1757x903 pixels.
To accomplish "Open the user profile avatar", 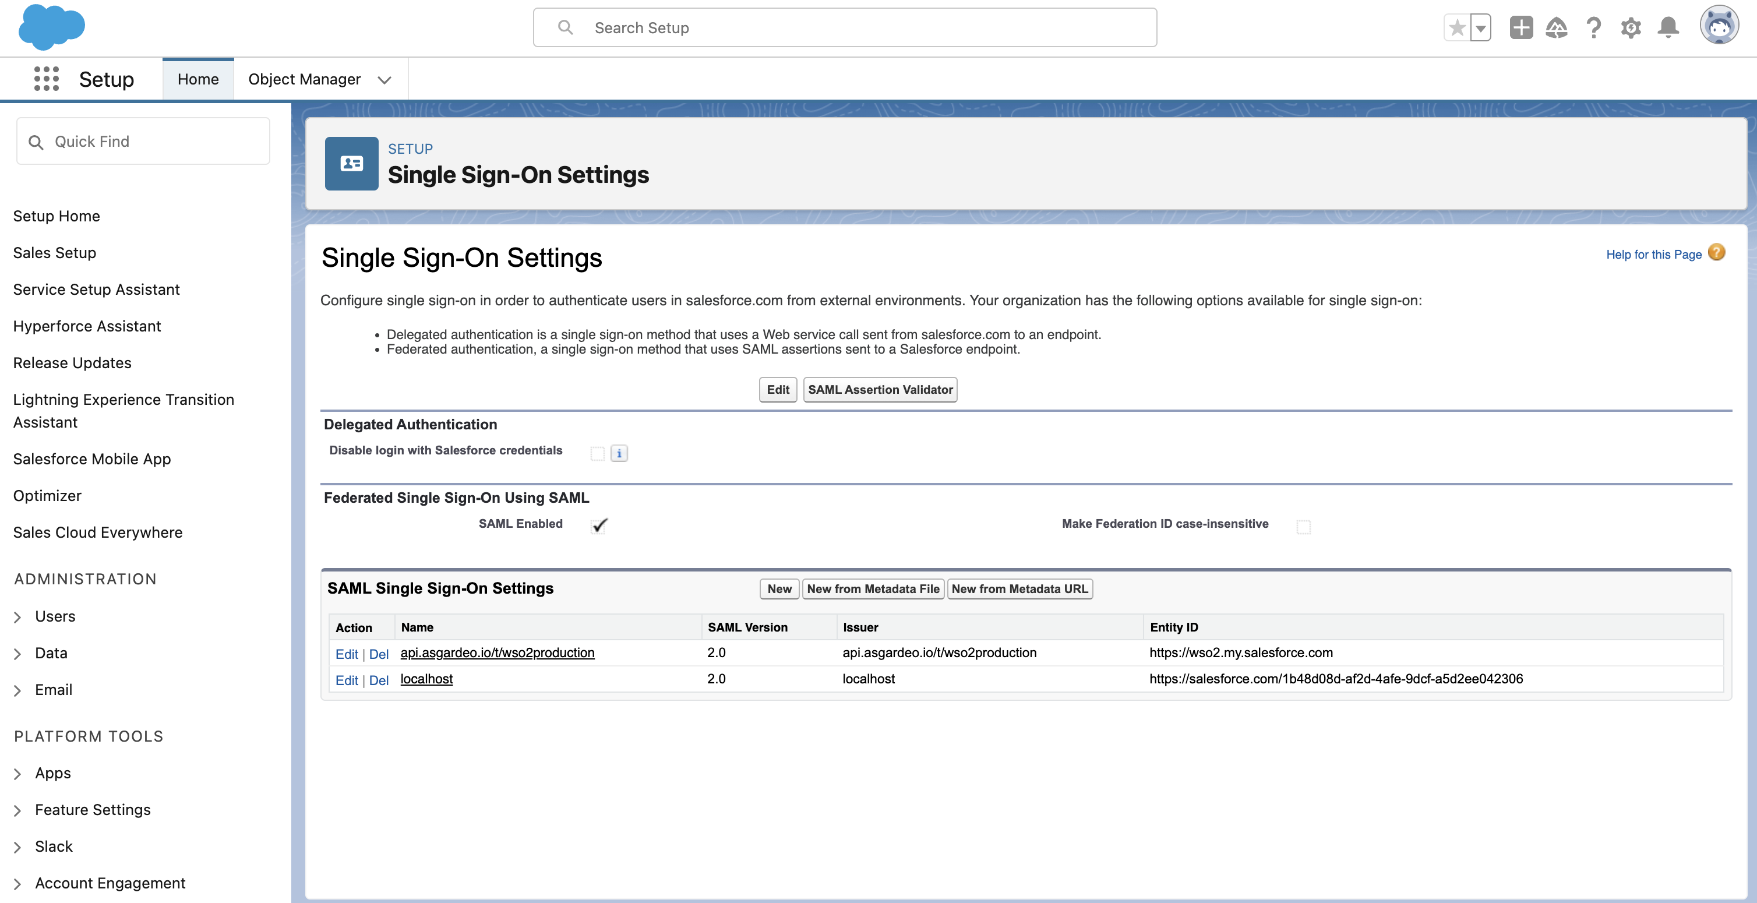I will pyautogui.click(x=1719, y=25).
